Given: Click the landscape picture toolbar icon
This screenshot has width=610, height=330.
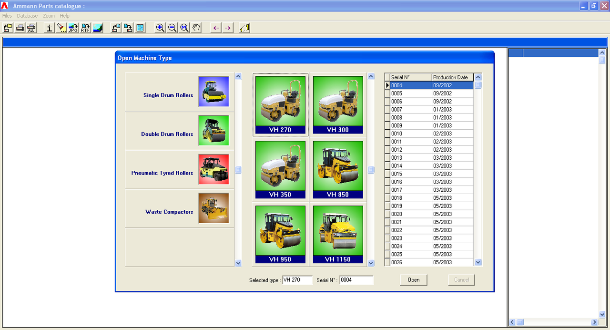Looking at the screenshot, I should (x=98, y=28).
